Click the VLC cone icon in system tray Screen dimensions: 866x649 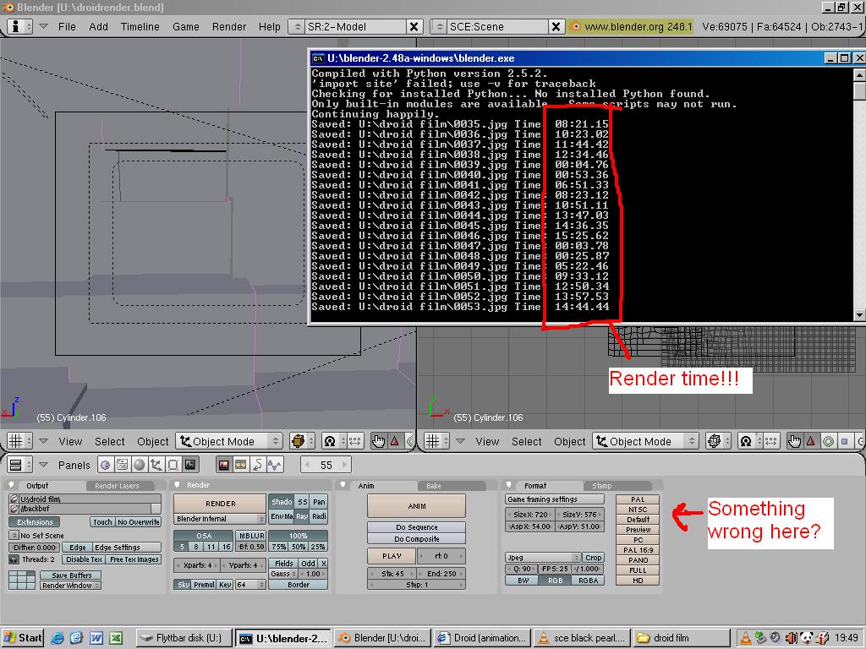tap(745, 638)
